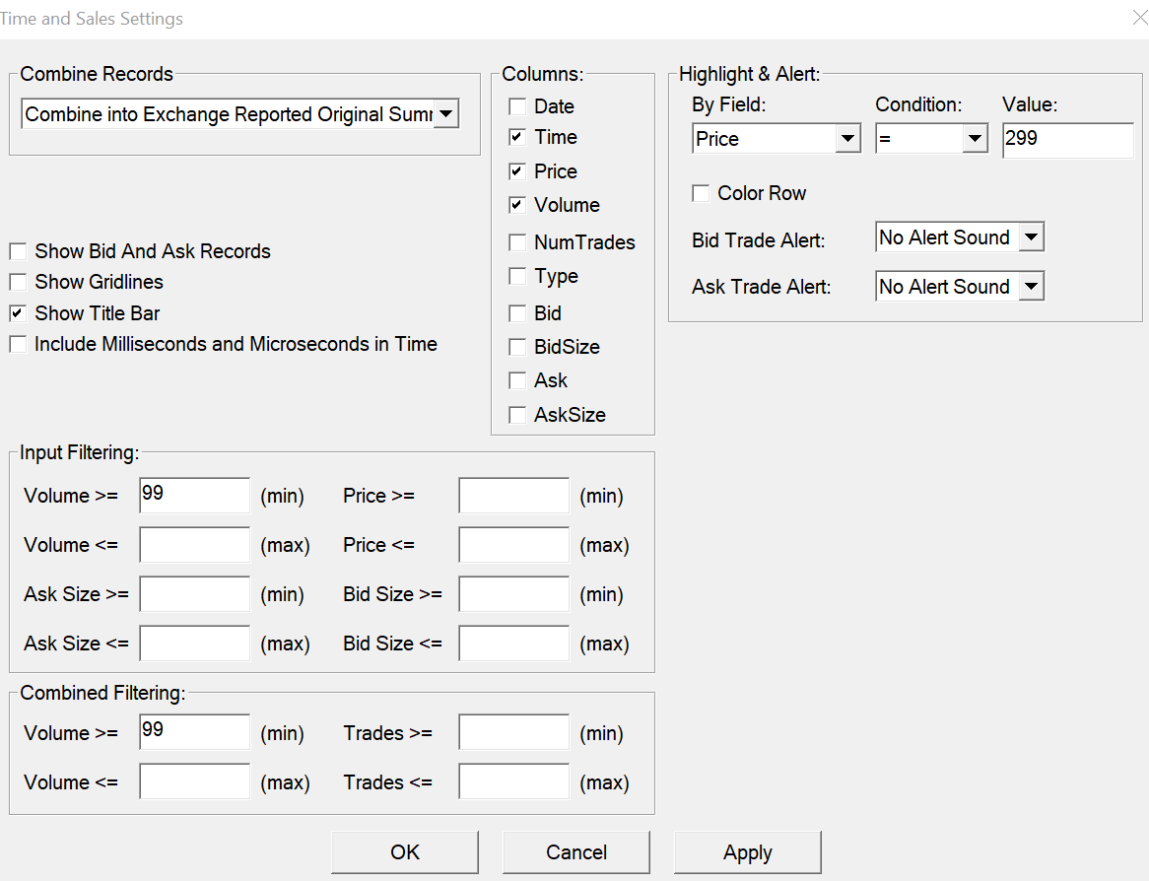Open the Bid Trade Alert sound dropdown
1149x881 pixels.
(x=1031, y=237)
